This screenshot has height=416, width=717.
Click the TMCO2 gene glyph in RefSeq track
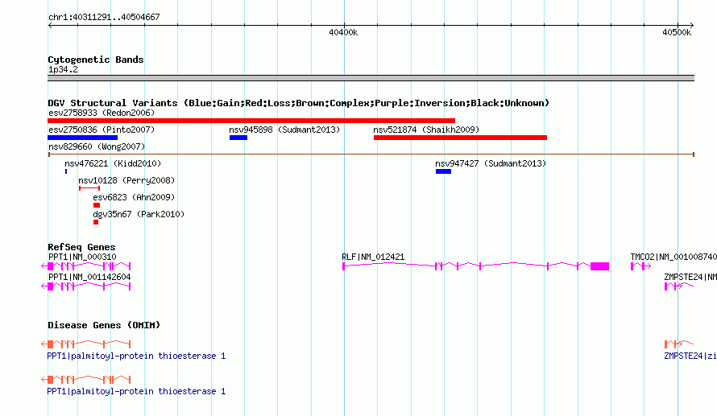[x=640, y=266]
